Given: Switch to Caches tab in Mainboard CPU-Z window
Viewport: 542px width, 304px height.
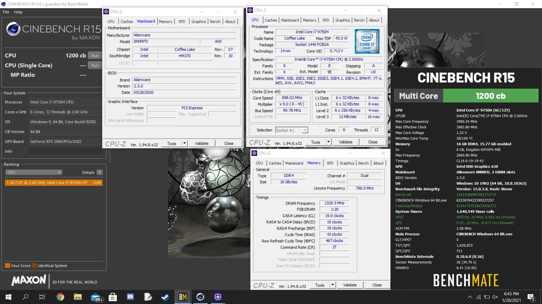Looking at the screenshot, I should pyautogui.click(x=126, y=21).
